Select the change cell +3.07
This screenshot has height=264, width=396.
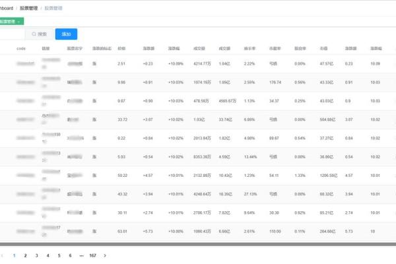(x=148, y=119)
